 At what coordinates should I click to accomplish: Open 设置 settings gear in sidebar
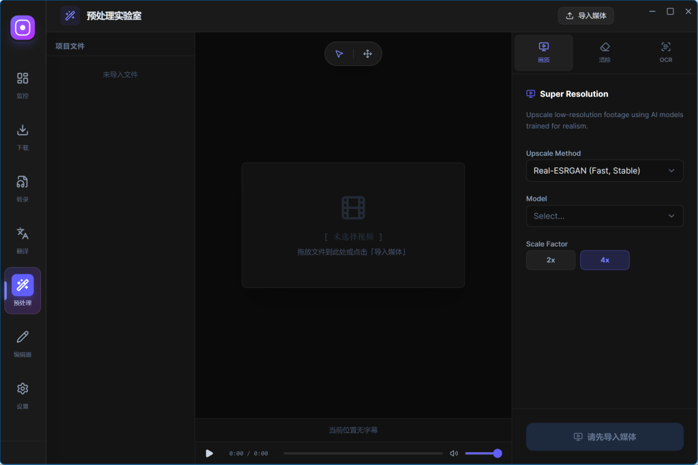tap(22, 395)
